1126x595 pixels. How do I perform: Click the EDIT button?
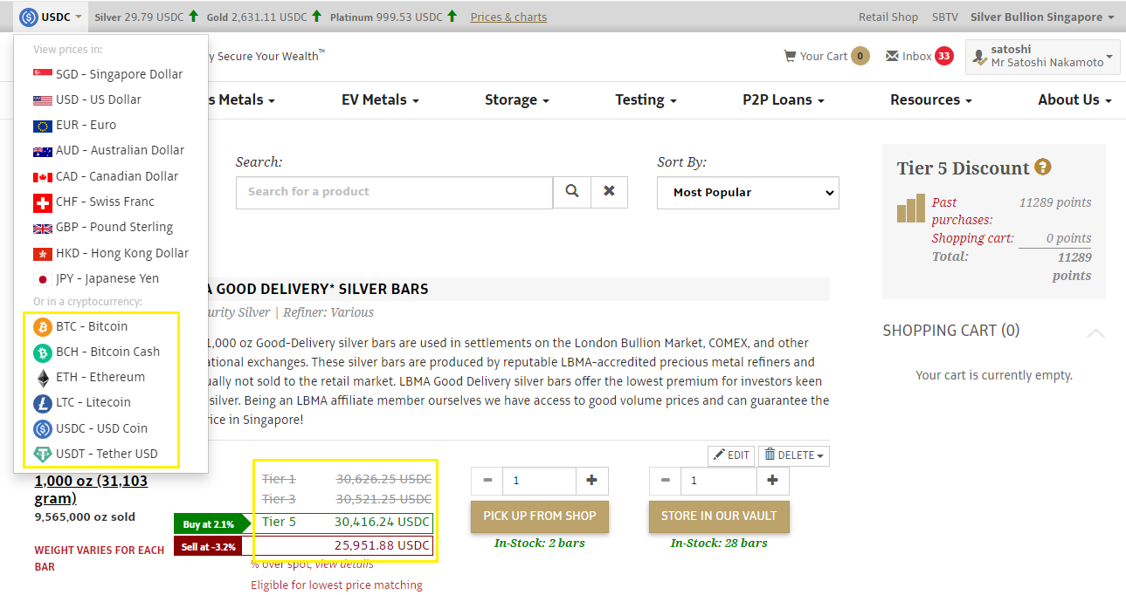click(x=731, y=455)
